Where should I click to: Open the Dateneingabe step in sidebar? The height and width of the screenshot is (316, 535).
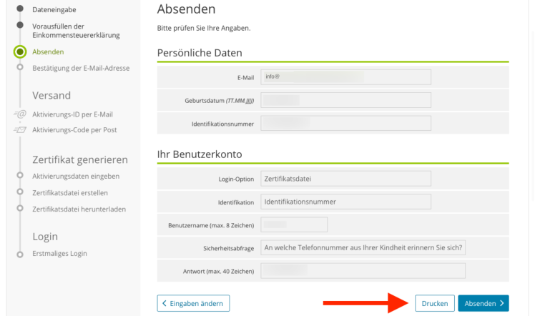(x=54, y=9)
